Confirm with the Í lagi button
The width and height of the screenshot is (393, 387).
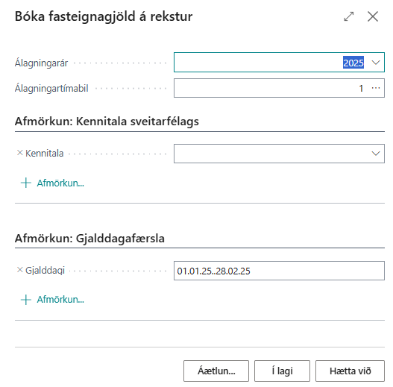282,371
